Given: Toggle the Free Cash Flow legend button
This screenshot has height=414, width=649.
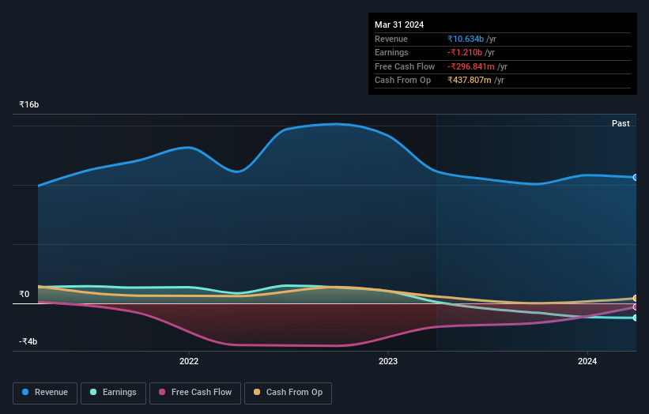Looking at the screenshot, I should point(195,393).
